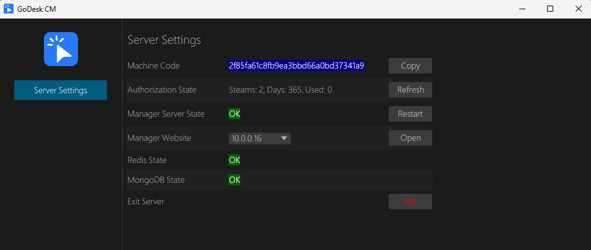
Task: Maximize the GoDesk CM window
Action: (x=550, y=9)
